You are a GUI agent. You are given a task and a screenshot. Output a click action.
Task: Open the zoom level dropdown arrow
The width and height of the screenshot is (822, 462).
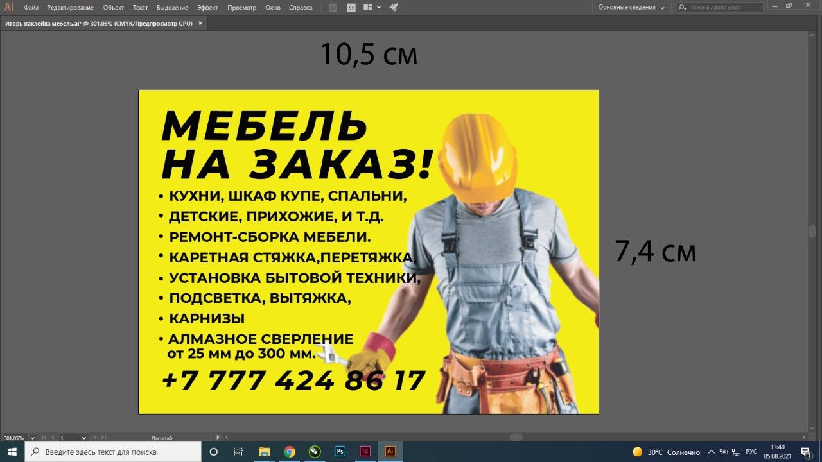pos(33,438)
